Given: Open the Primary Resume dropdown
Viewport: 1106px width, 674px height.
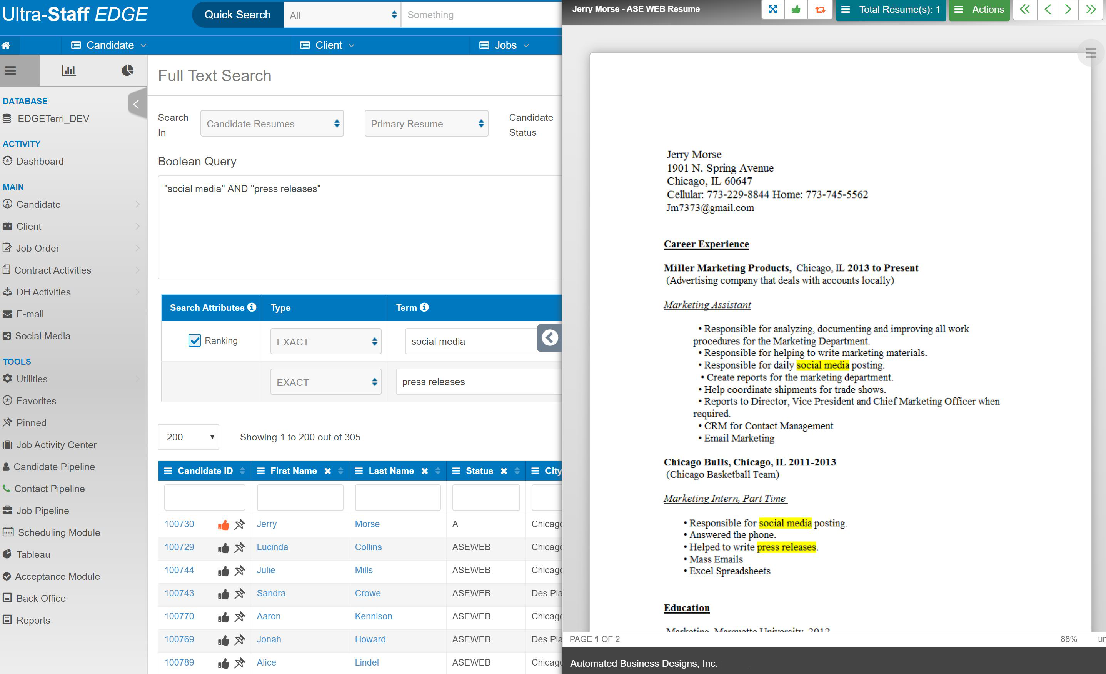Looking at the screenshot, I should [x=427, y=123].
